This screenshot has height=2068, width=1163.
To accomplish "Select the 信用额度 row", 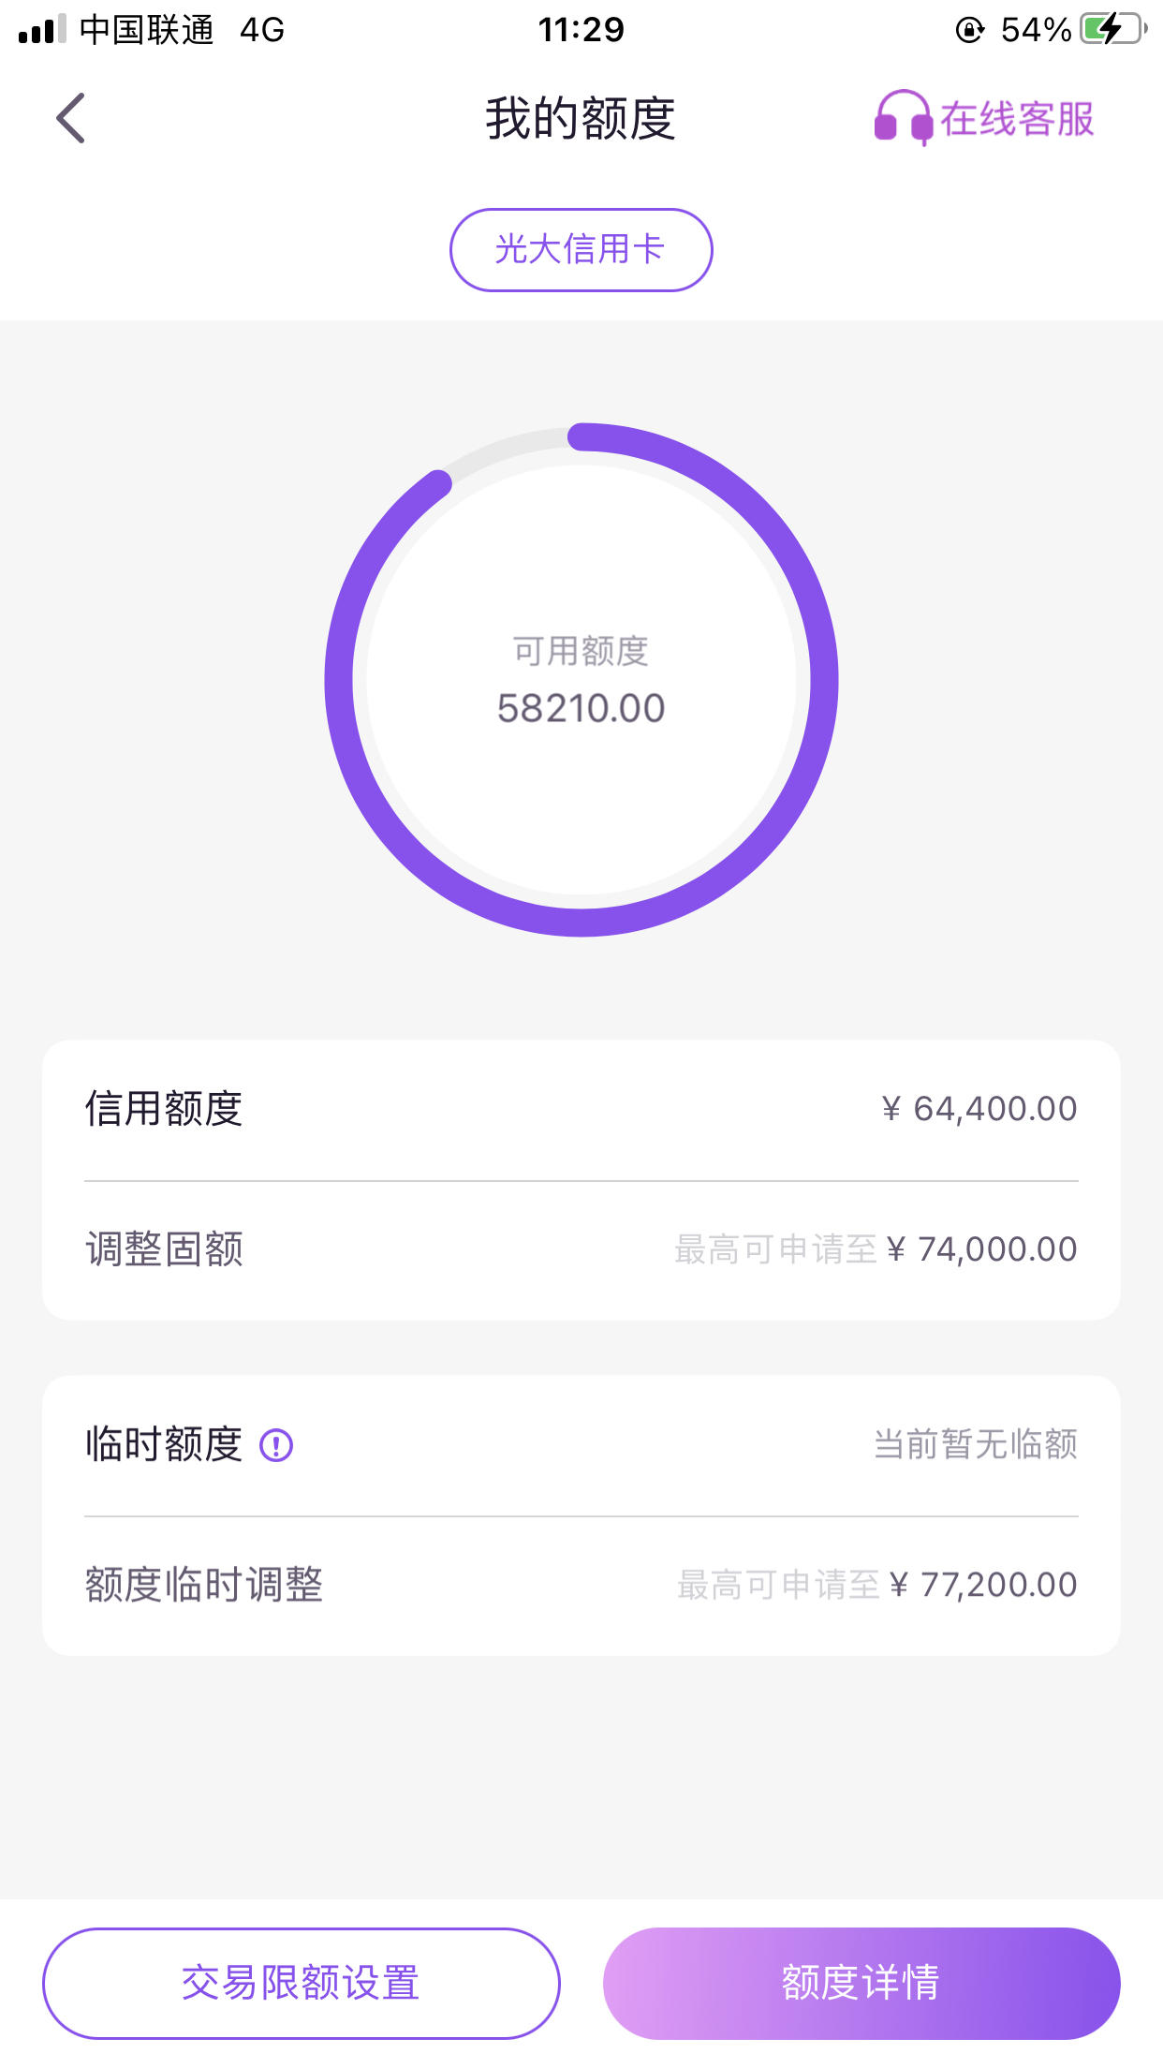I will (x=581, y=1110).
